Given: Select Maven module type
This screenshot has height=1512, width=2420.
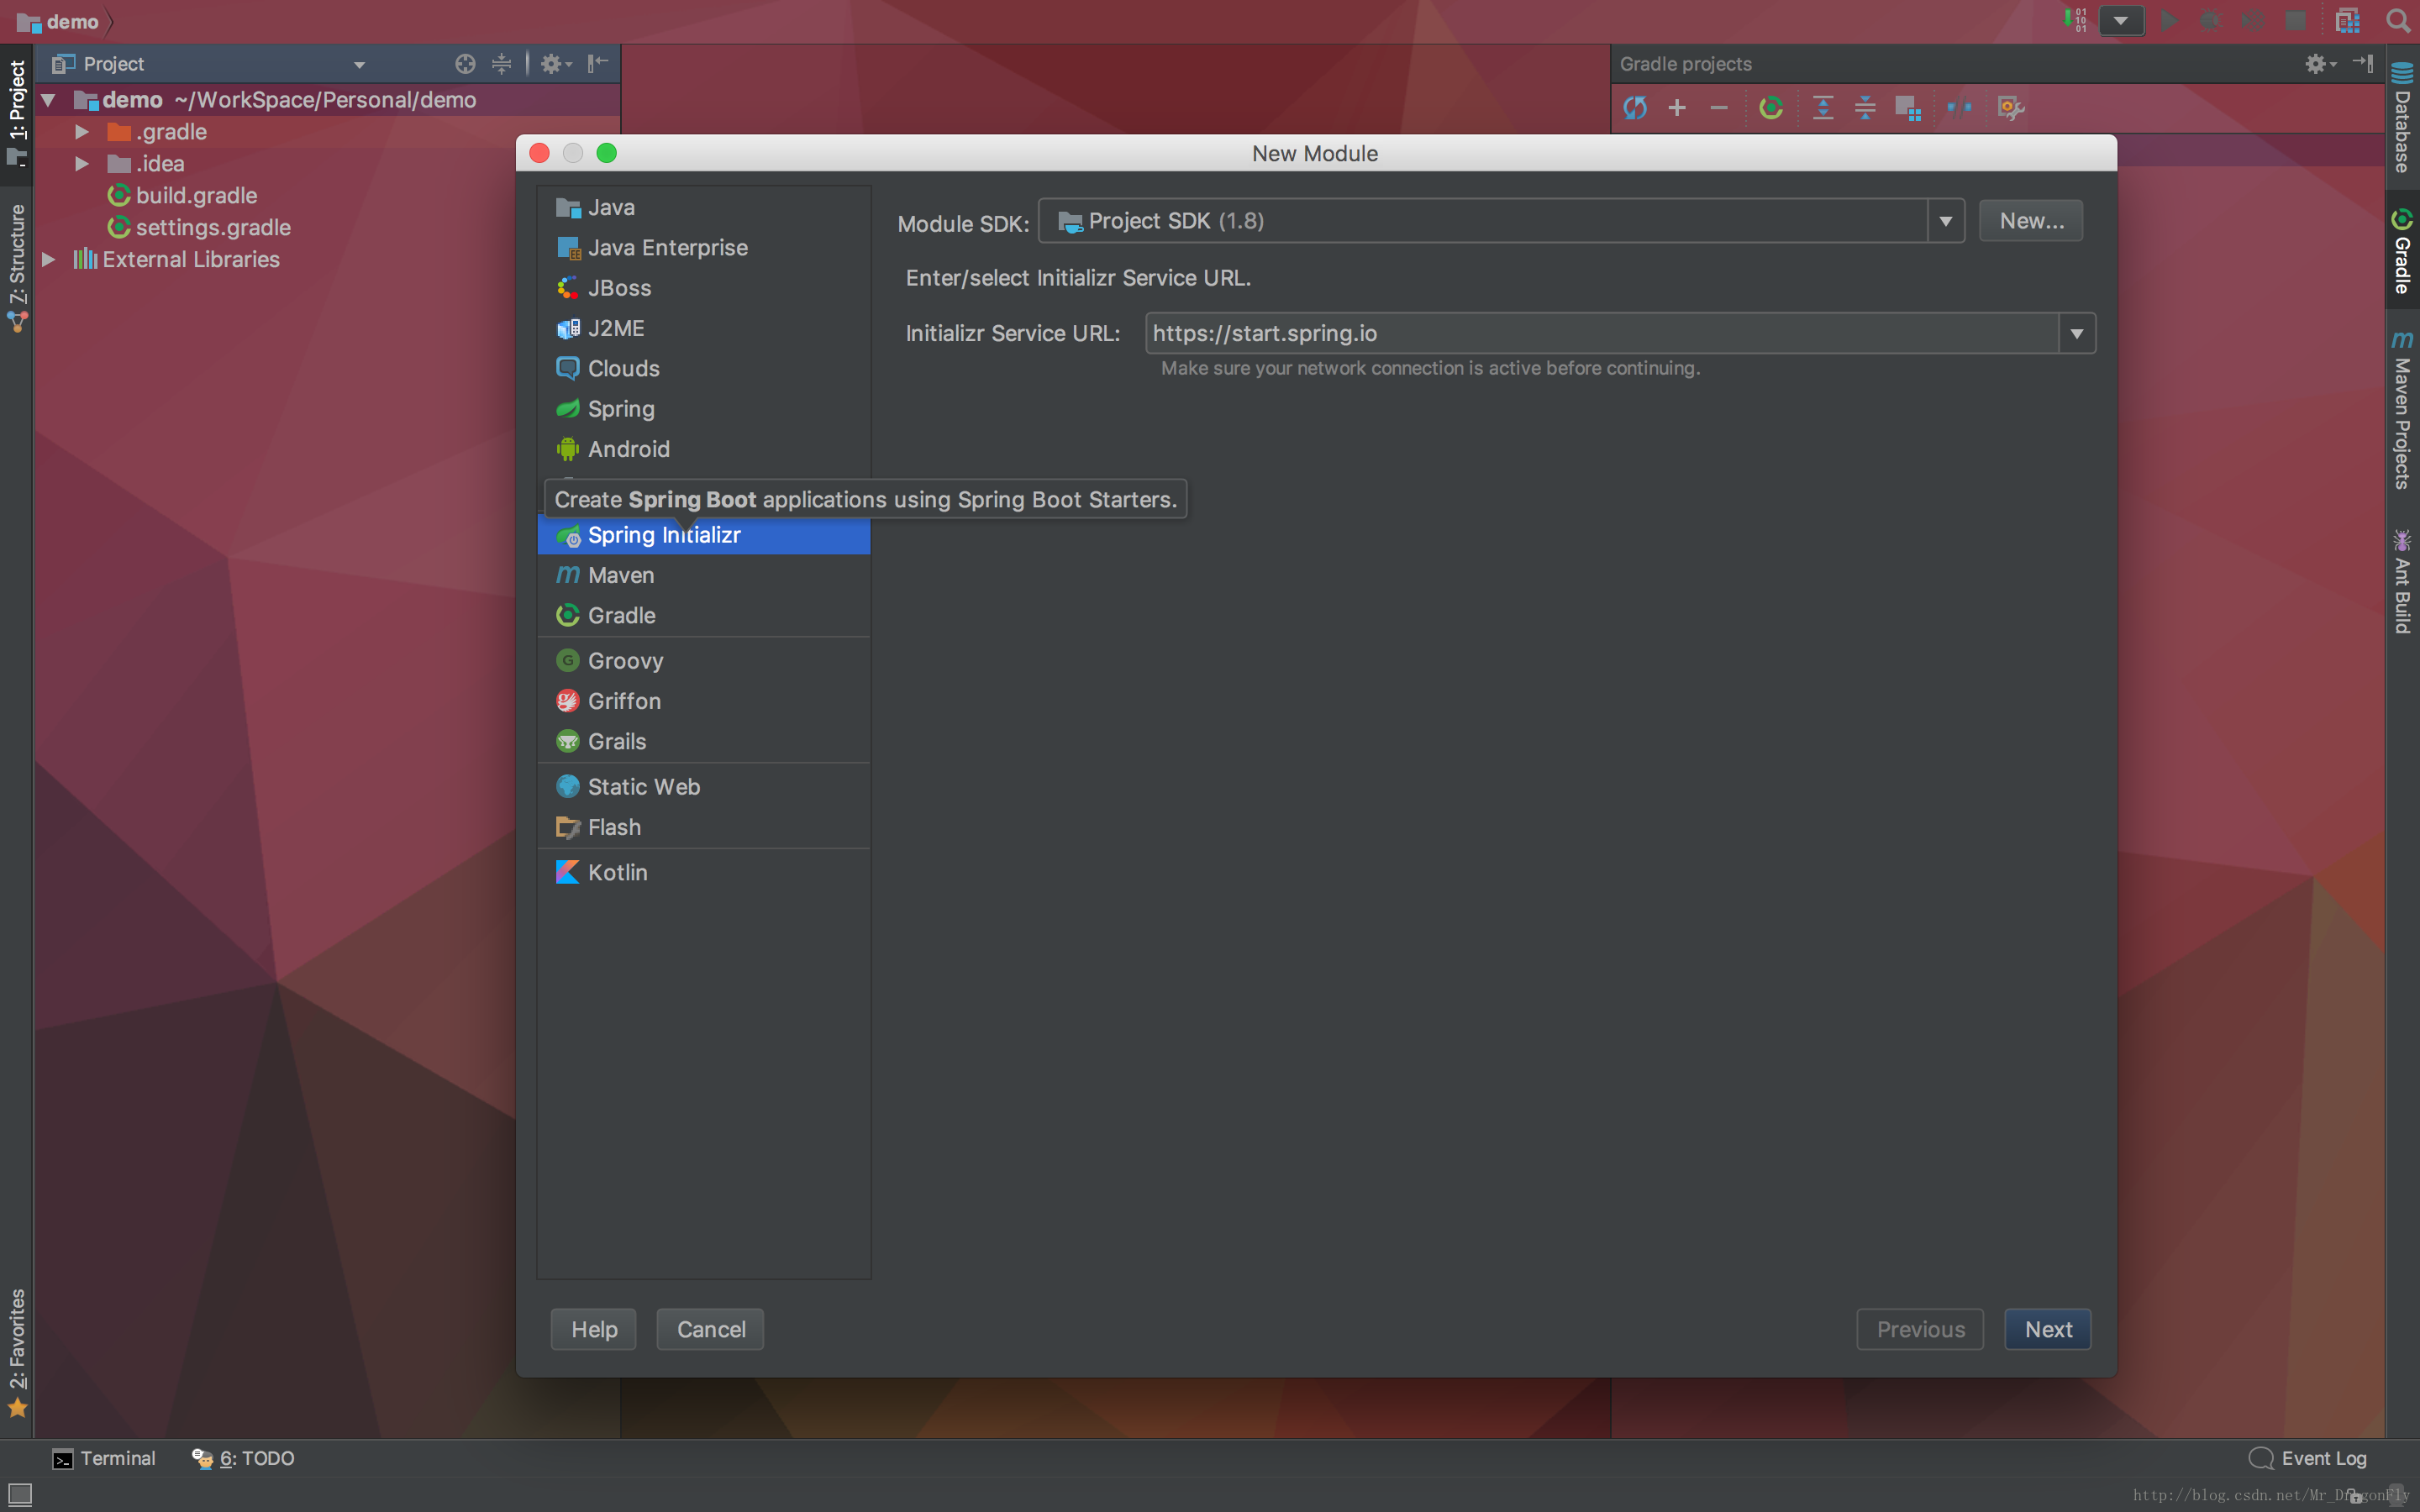Looking at the screenshot, I should point(704,576).
